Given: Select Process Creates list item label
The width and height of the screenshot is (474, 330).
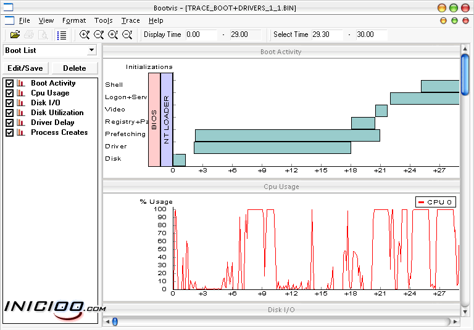Looking at the screenshot, I should point(59,132).
